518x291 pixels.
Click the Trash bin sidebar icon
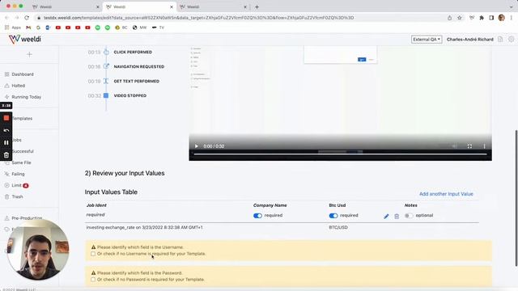pos(6,196)
